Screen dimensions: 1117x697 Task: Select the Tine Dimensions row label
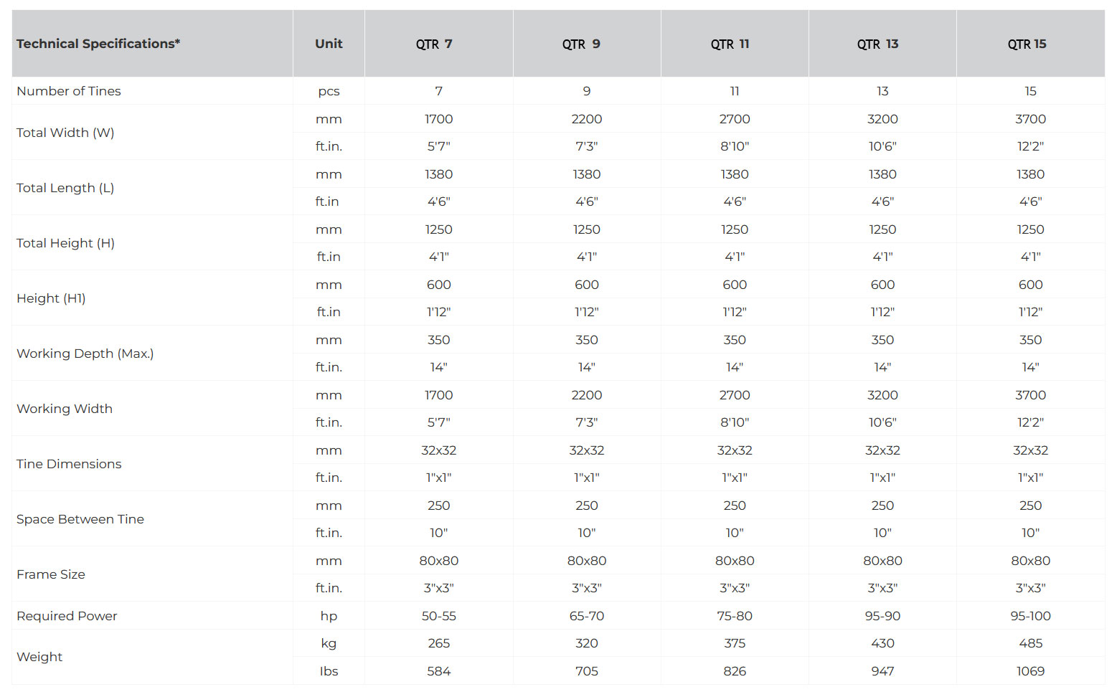69,464
